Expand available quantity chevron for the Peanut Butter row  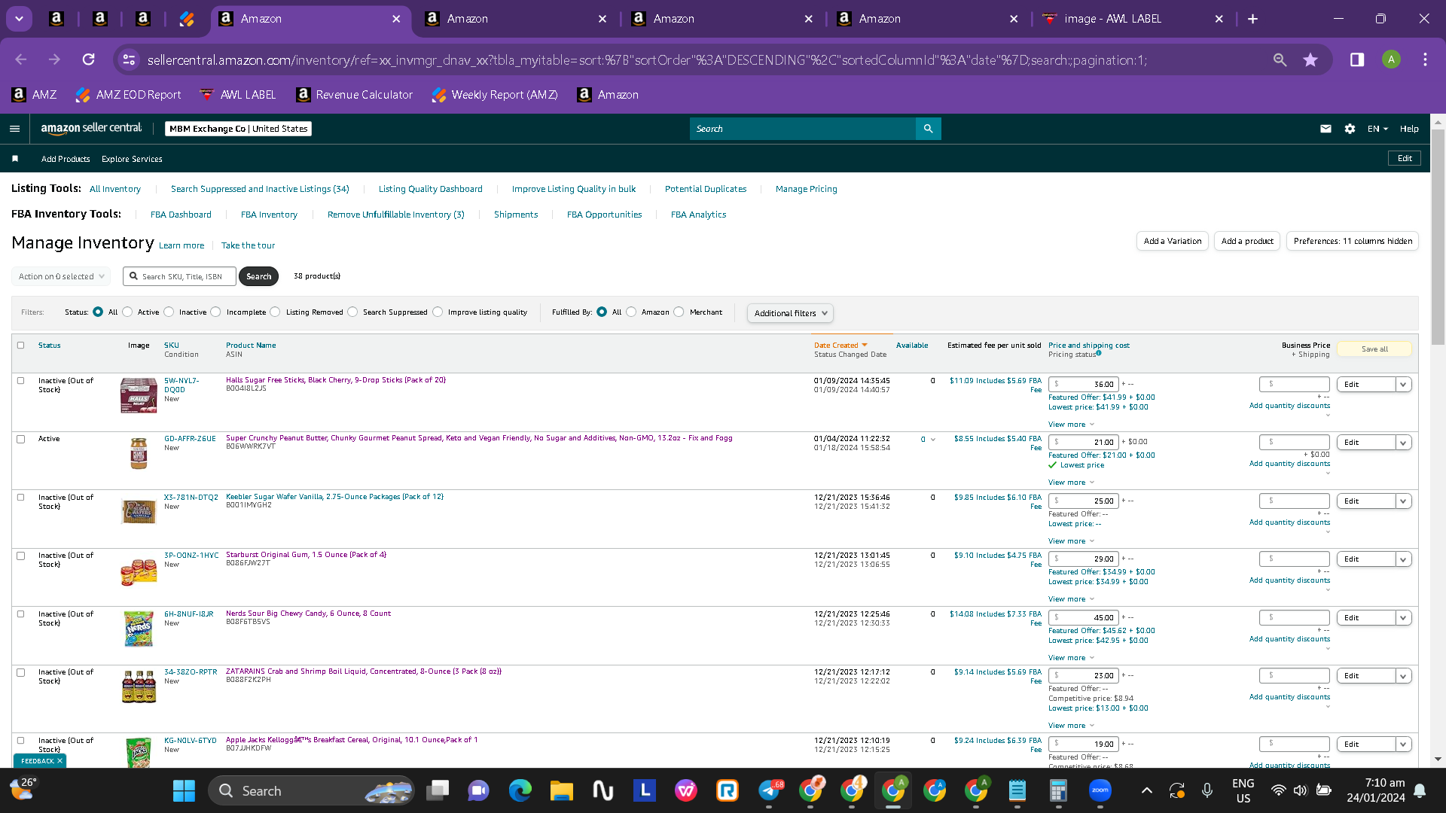(932, 440)
